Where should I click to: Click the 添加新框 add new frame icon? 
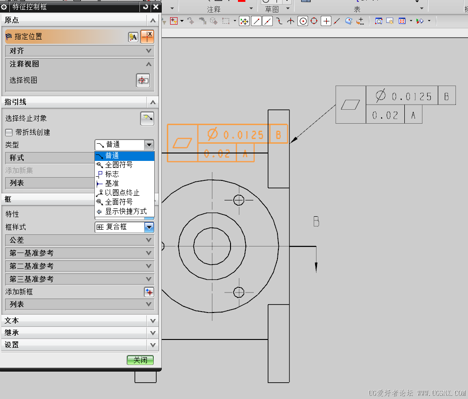tap(149, 292)
